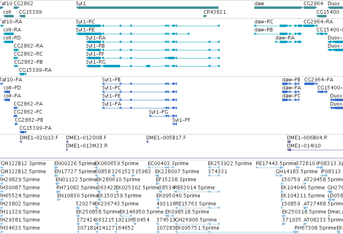Select EST EN00226.5prime label

point(75,164)
